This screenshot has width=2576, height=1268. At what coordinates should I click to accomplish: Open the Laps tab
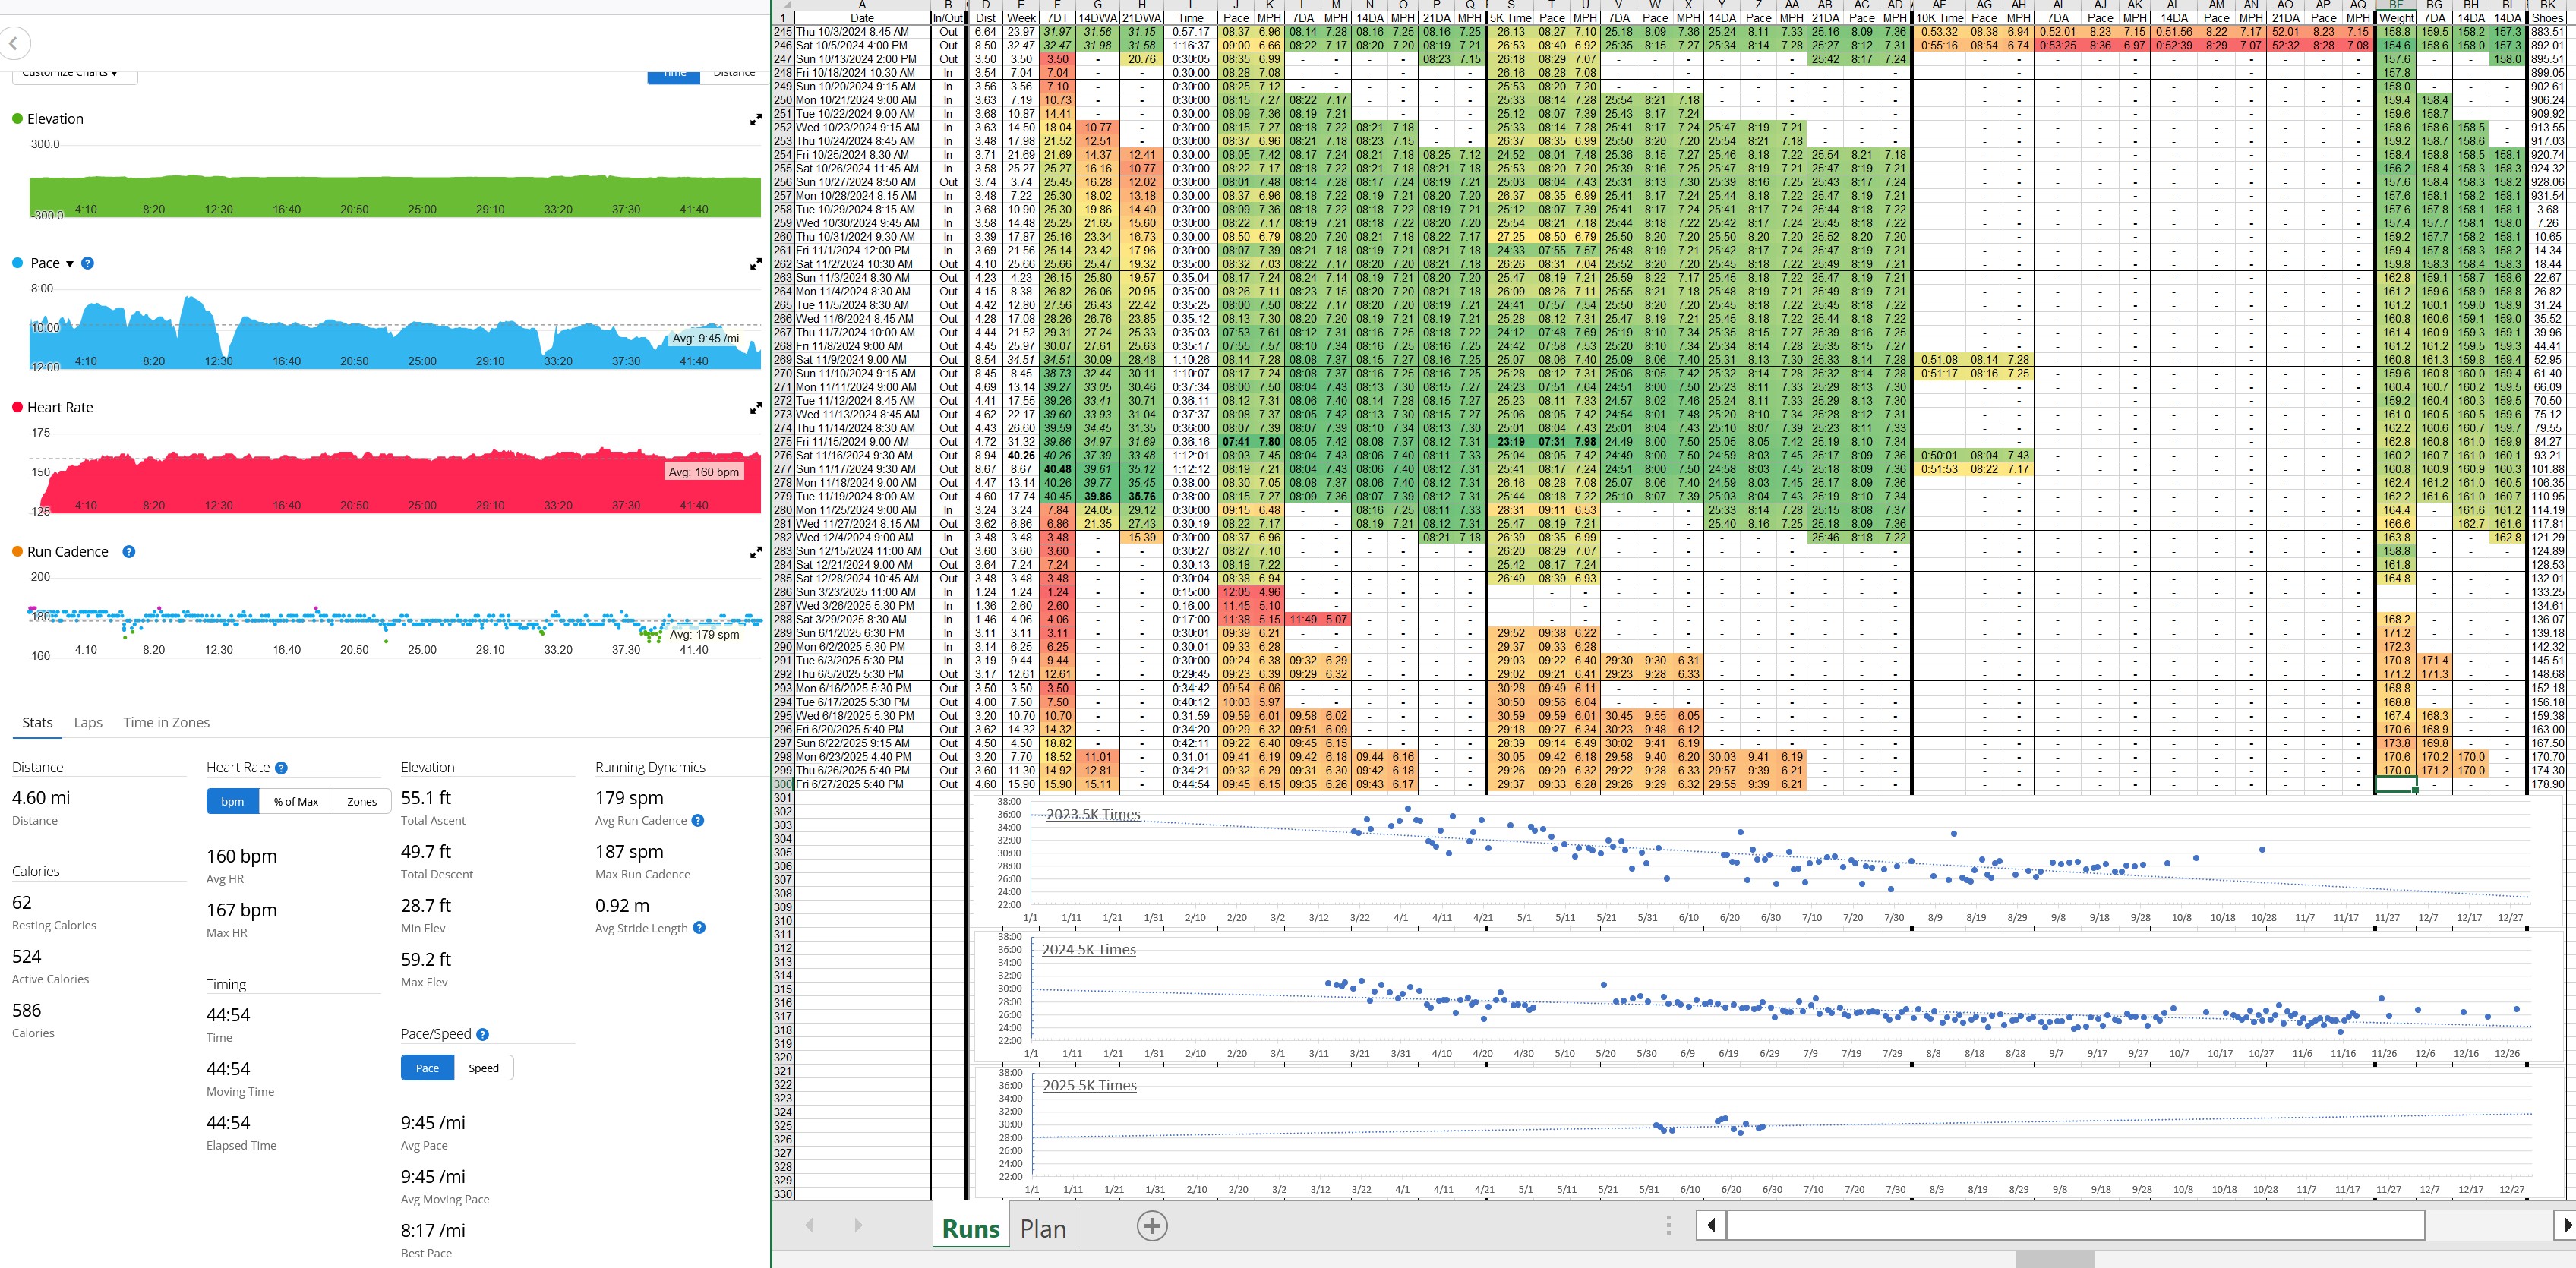(88, 723)
